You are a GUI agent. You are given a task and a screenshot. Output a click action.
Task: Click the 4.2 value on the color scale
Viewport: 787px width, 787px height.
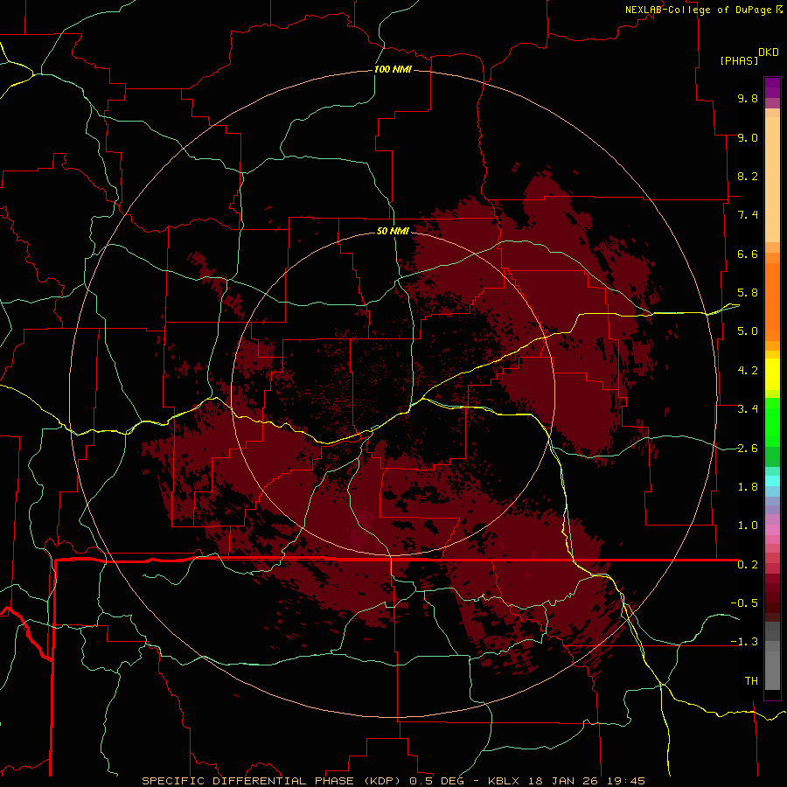click(x=748, y=371)
